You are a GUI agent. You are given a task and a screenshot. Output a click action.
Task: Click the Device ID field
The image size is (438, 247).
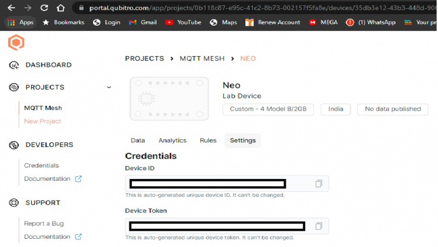tap(227, 184)
